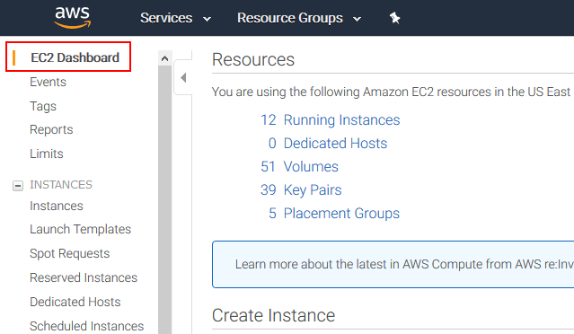
Task: Open Spot Requests in the sidebar
Action: click(69, 253)
